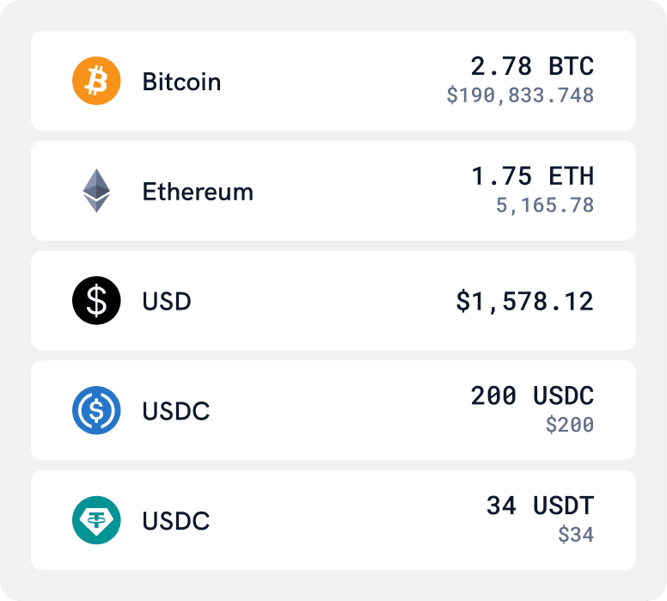
Task: Click the 2.78 BTC balance
Action: click(x=532, y=66)
